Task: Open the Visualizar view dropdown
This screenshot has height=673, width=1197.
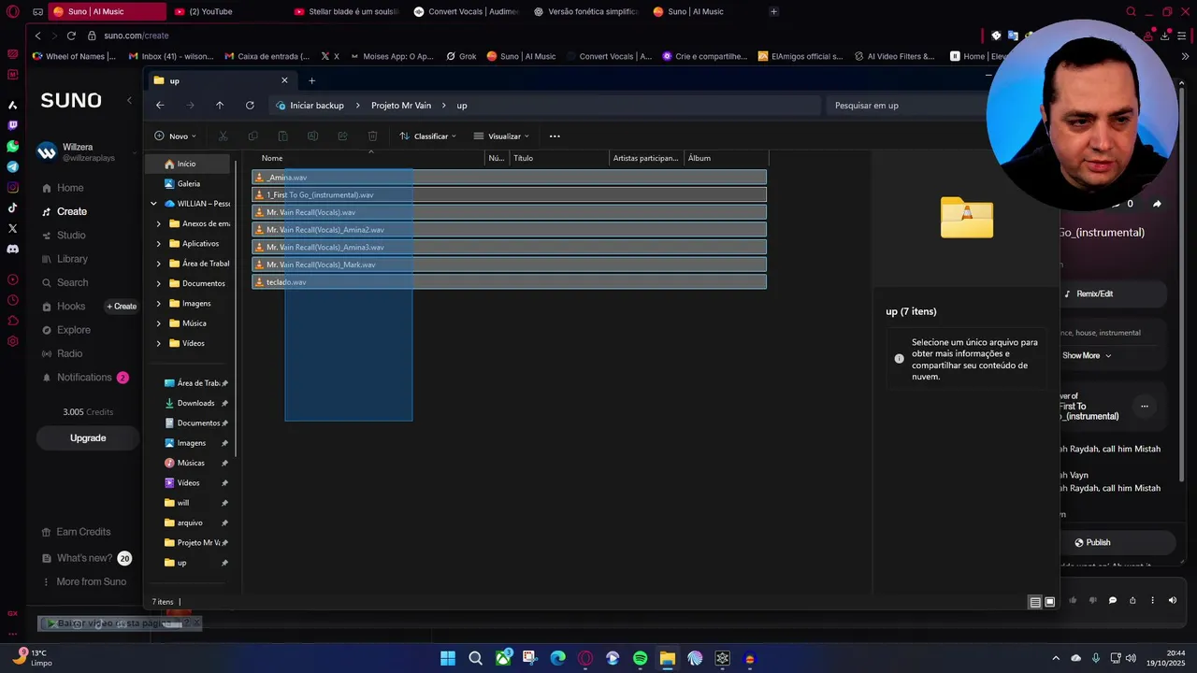Action: tap(501, 136)
